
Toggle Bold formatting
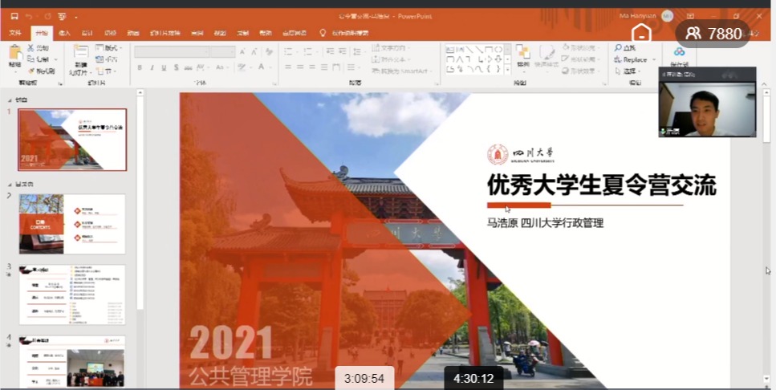tap(140, 68)
